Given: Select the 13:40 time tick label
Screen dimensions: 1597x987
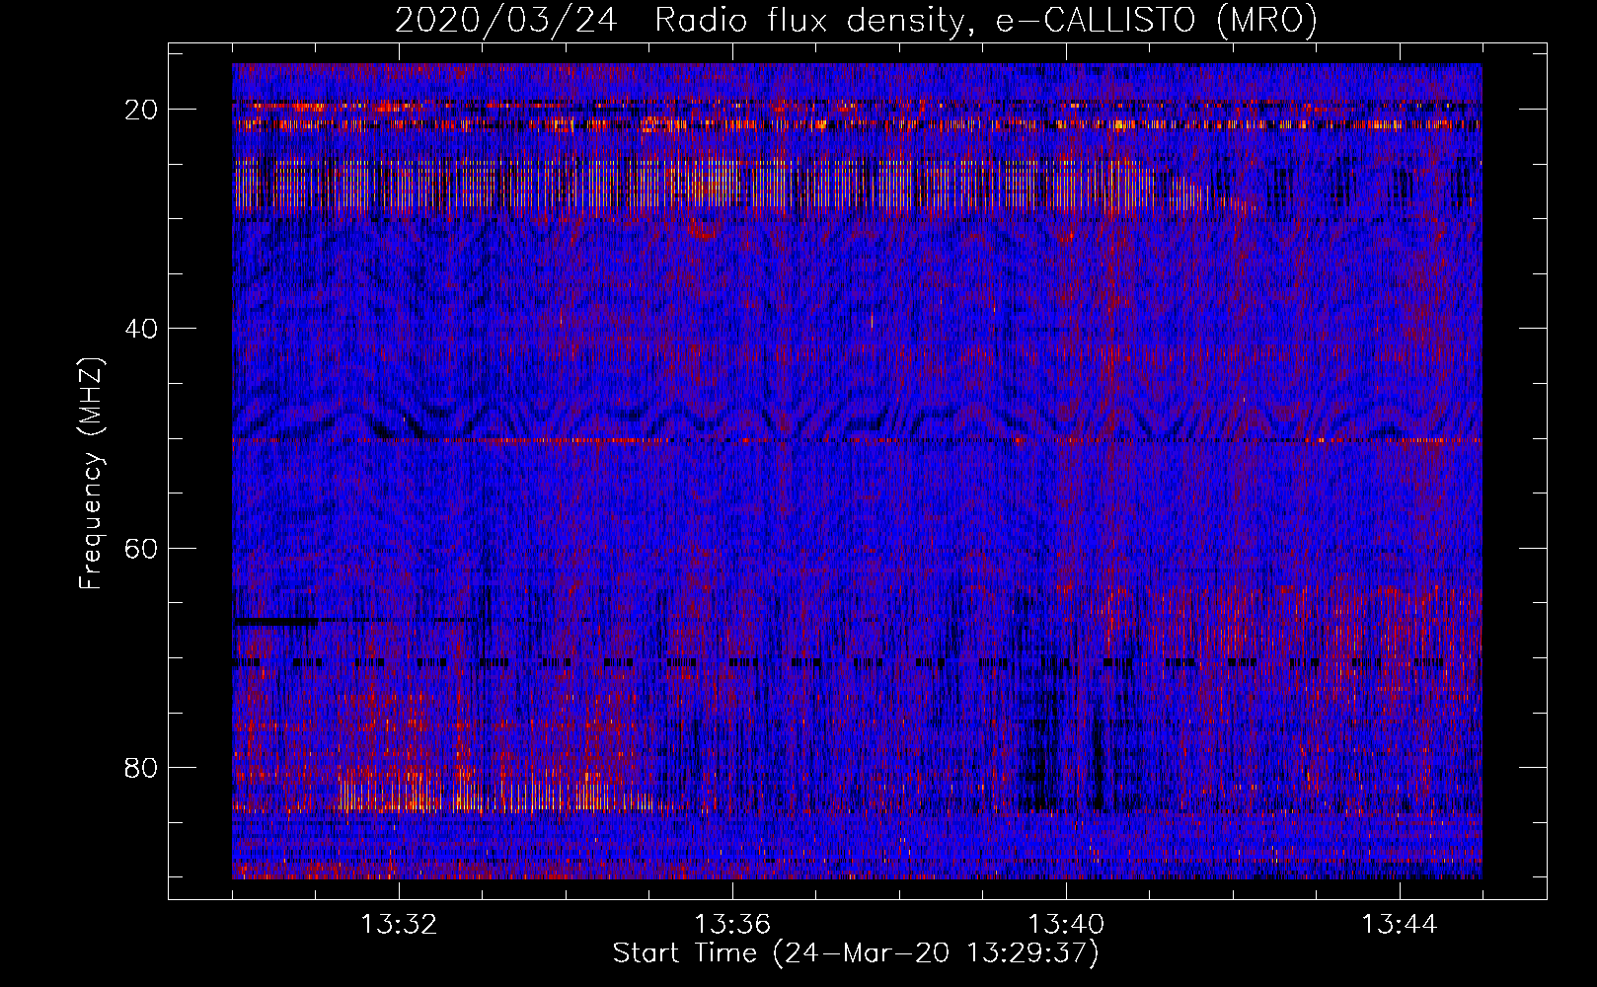Looking at the screenshot, I should point(1066,925).
